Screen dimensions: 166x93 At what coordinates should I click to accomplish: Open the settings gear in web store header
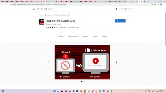point(116,9)
